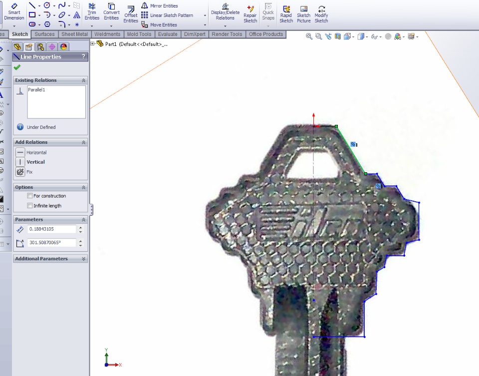Insert a Sketch Picture
479x376 pixels.
point(304,14)
